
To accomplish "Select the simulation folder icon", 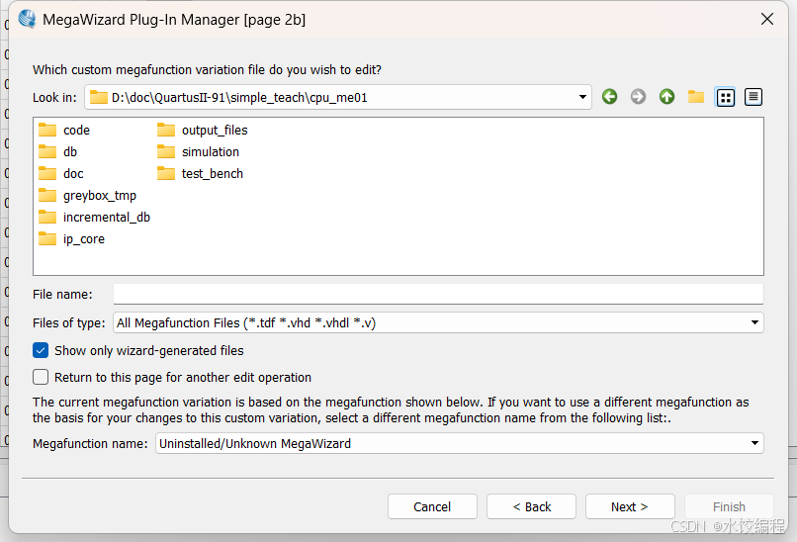I will point(166,151).
